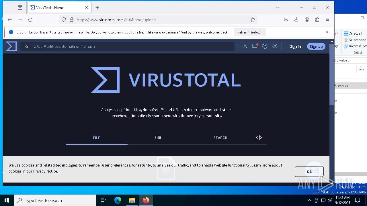Open the Privacy Notice link
The image size is (367, 206).
[45, 171]
